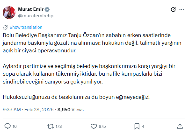Image resolution: width=189 pixels, height=134 pixels.
Task: Click the reply speech bubble icon
Action: point(8,126)
